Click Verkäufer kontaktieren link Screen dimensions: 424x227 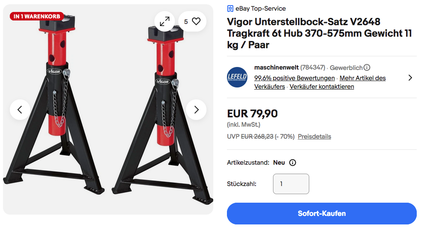[x=322, y=87]
